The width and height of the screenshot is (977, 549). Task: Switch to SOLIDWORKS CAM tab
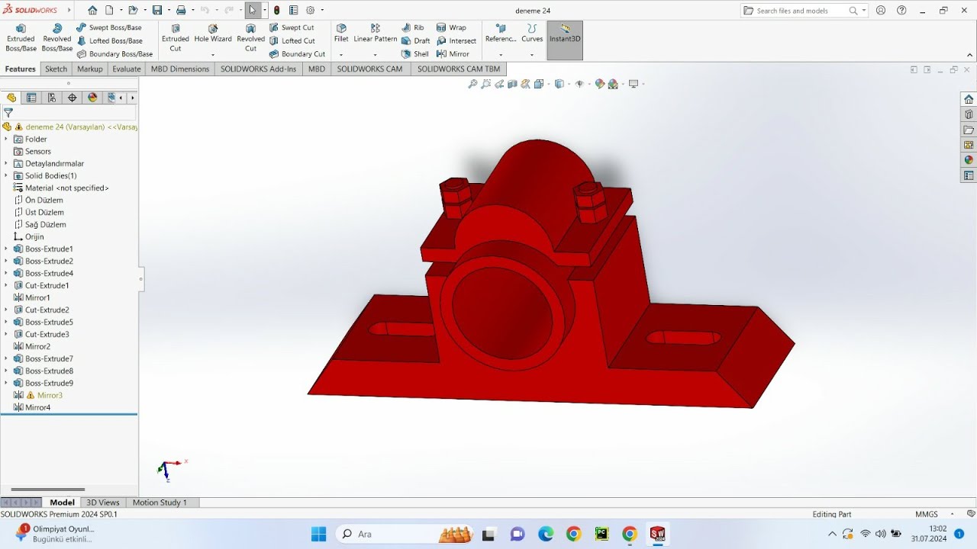[x=369, y=69]
